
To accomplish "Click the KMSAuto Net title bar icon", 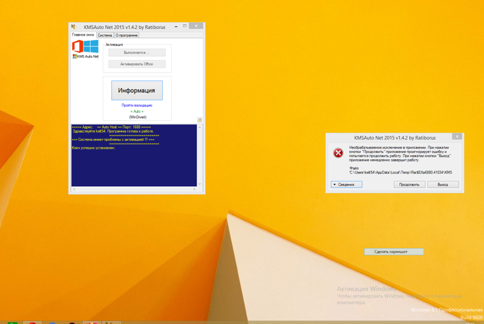I will [x=74, y=27].
